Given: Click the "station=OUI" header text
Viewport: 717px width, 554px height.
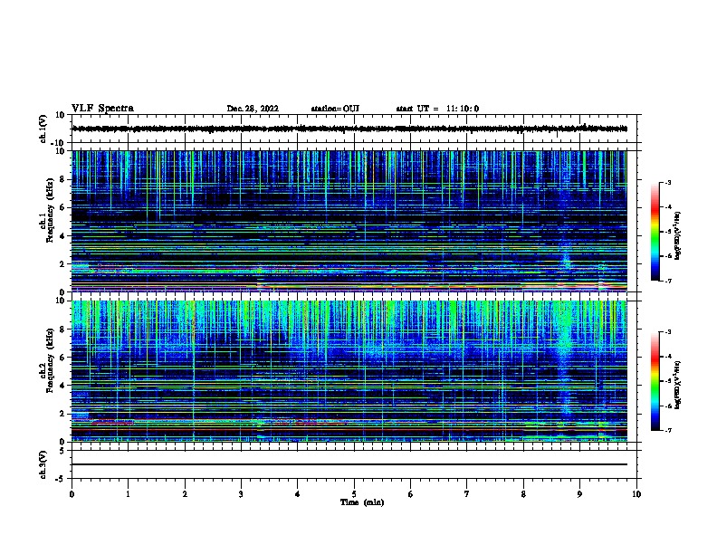Looking at the screenshot, I should 335,109.
